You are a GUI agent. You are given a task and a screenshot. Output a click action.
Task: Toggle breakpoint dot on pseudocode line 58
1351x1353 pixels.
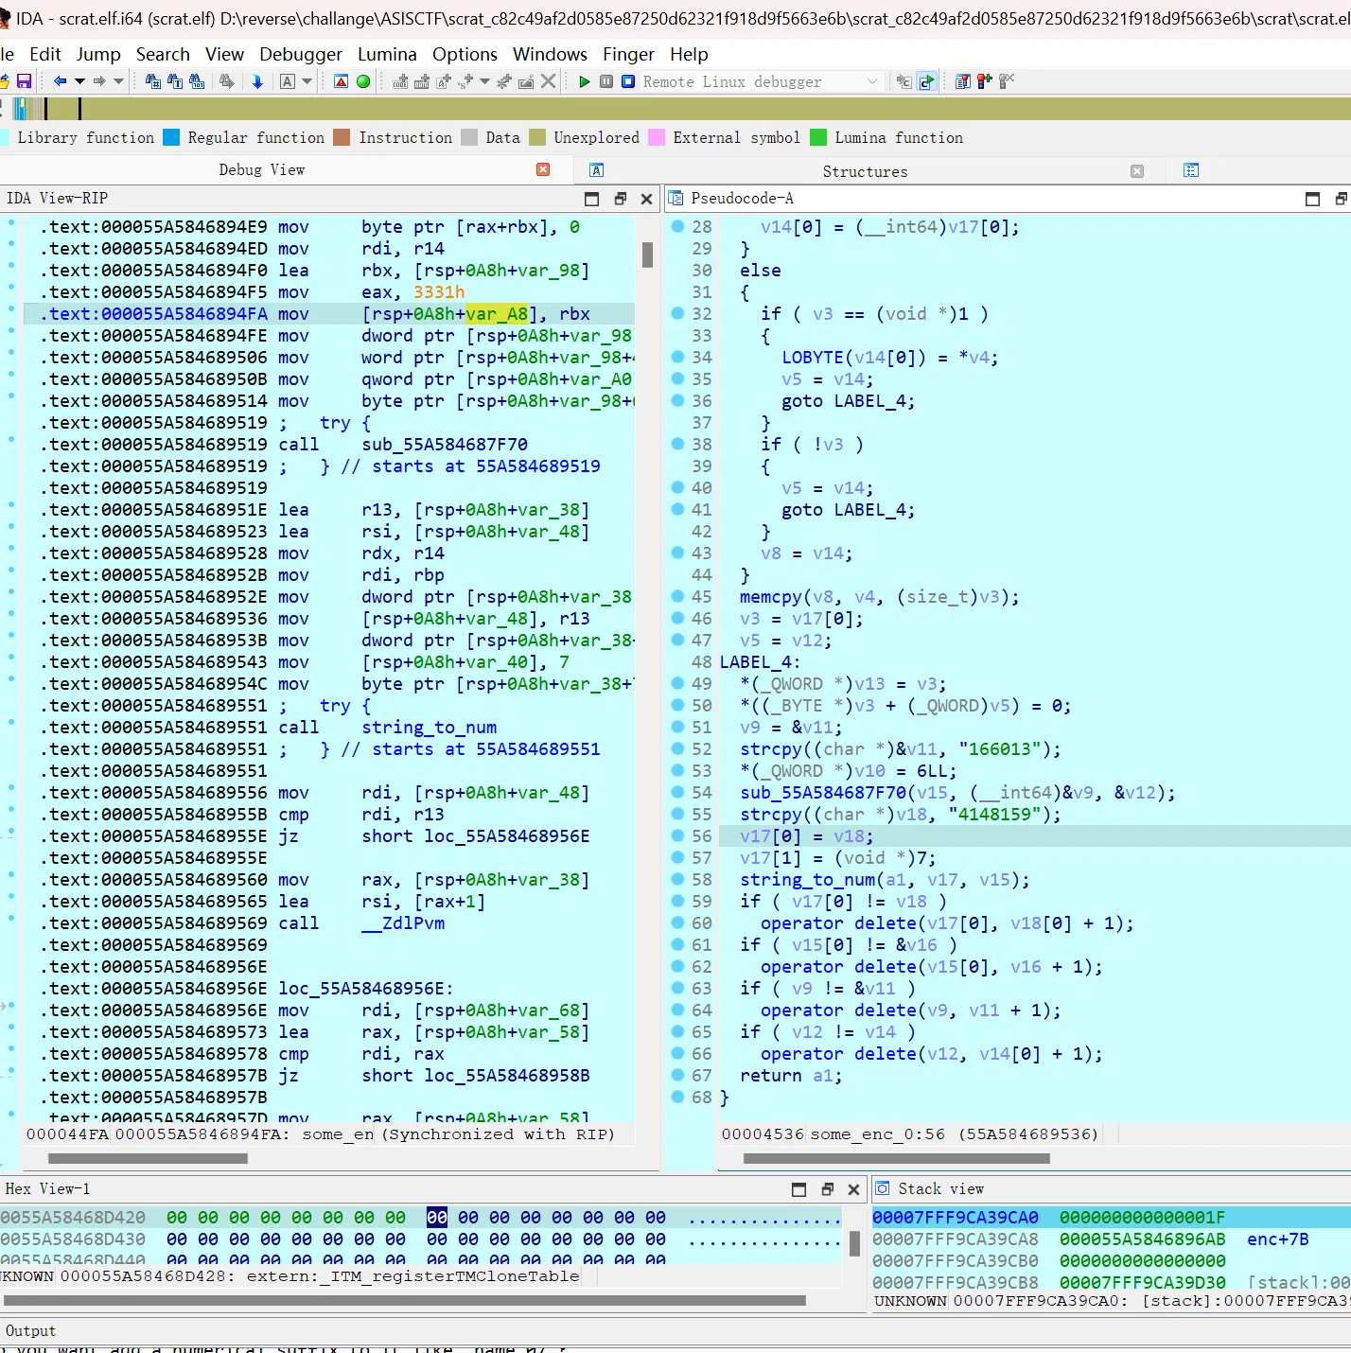677,879
